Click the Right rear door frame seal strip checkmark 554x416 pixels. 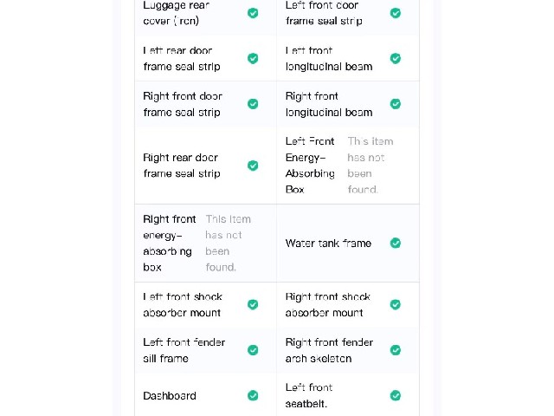(x=253, y=166)
